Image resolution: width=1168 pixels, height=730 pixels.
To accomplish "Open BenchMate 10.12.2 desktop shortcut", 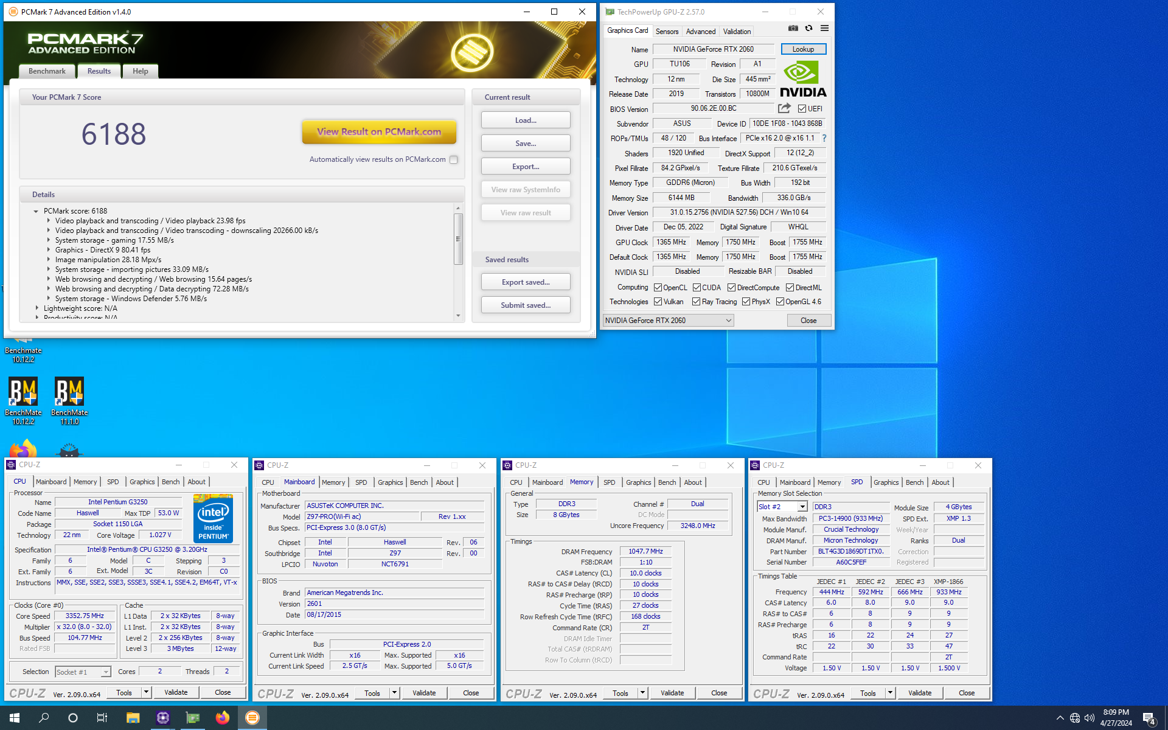I will 23,400.
